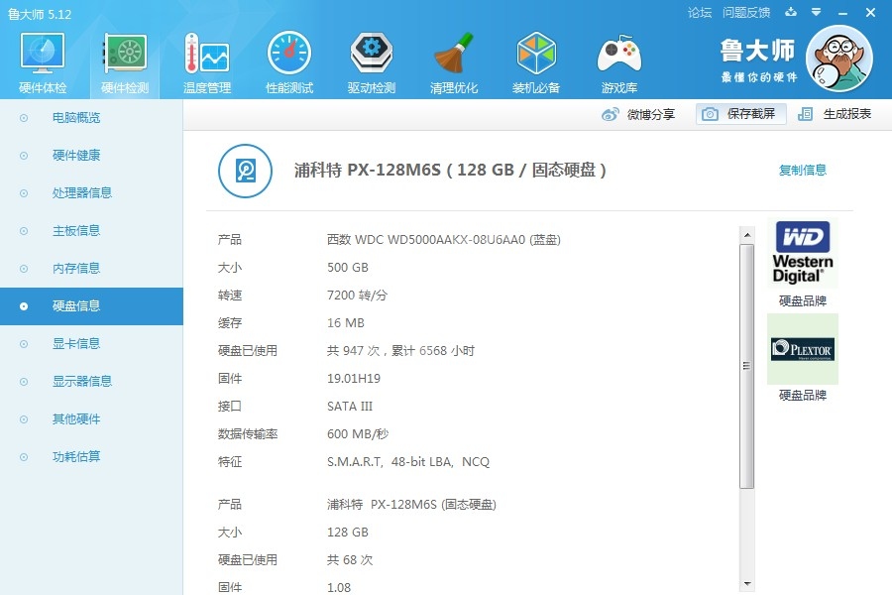Click the scrollbar up arrow

pyautogui.click(x=747, y=235)
